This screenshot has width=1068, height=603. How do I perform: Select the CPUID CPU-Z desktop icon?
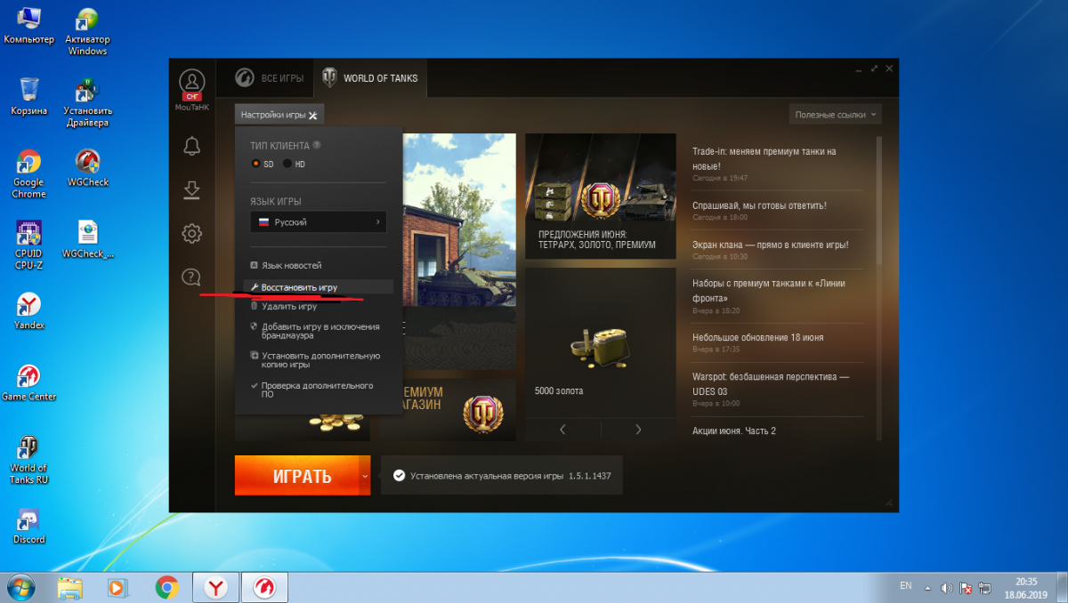click(28, 244)
